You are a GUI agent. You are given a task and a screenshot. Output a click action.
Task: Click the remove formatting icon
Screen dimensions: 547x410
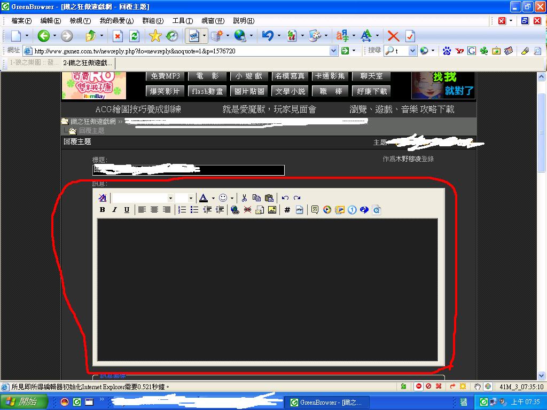pos(103,198)
